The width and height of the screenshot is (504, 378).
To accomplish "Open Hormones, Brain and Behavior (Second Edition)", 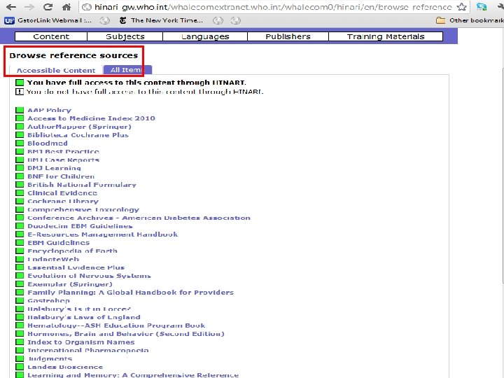I will coord(126,334).
